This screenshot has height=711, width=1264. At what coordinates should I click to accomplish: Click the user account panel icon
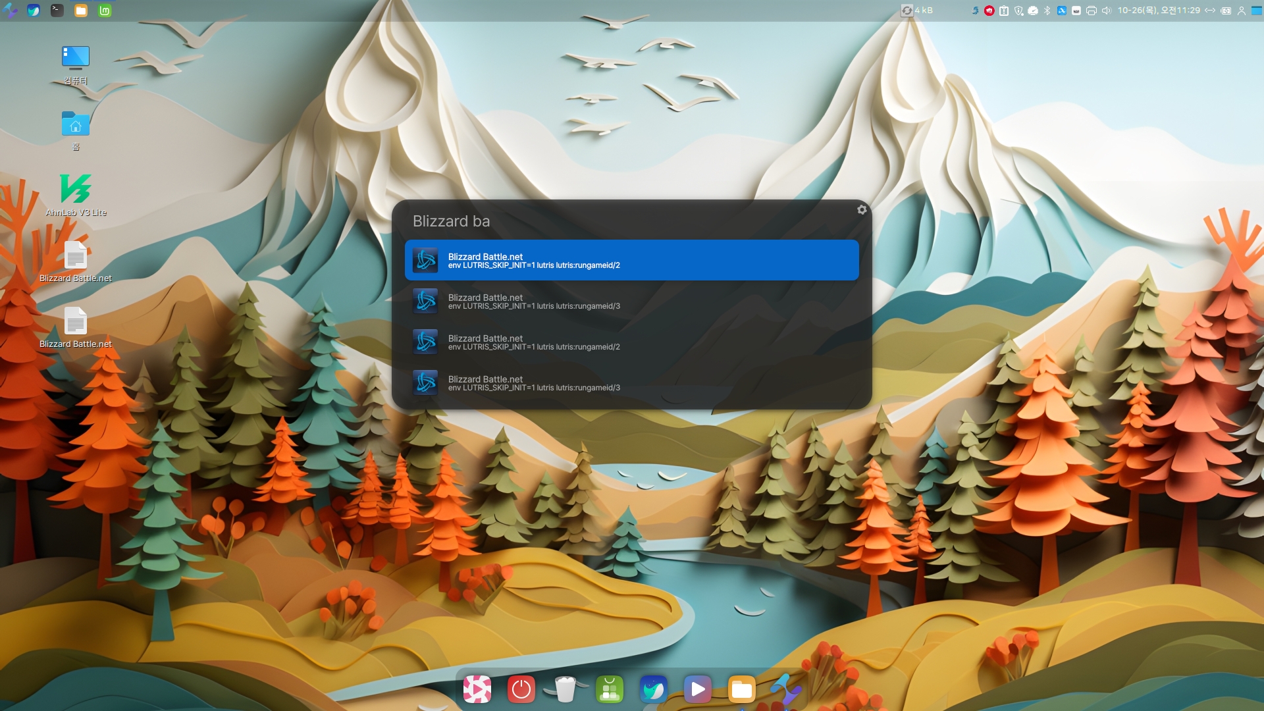[1241, 11]
